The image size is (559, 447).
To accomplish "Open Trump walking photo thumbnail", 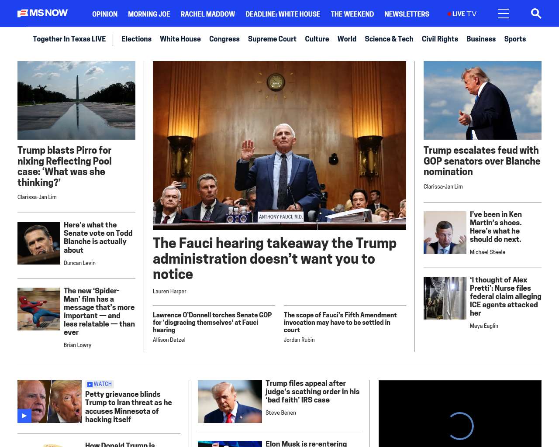I will (x=483, y=100).
